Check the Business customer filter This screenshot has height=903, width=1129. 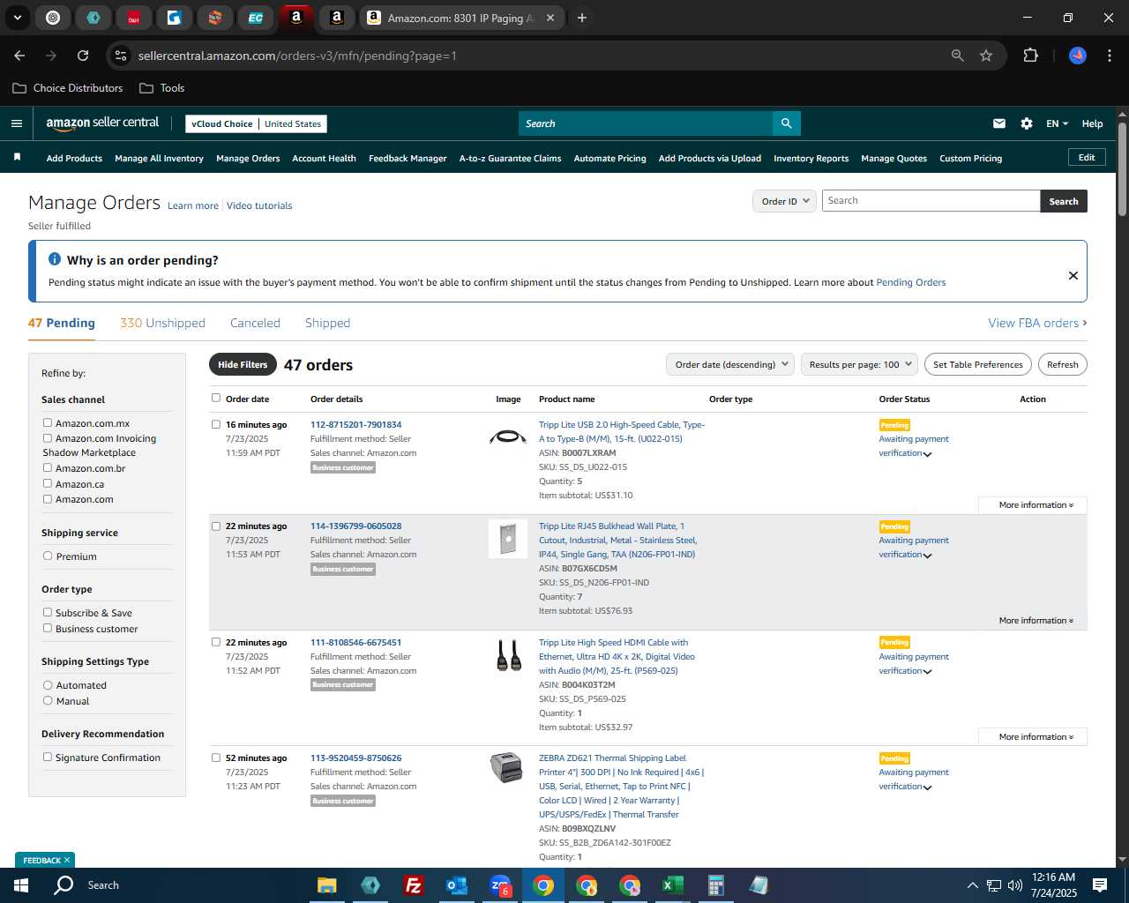[48, 628]
